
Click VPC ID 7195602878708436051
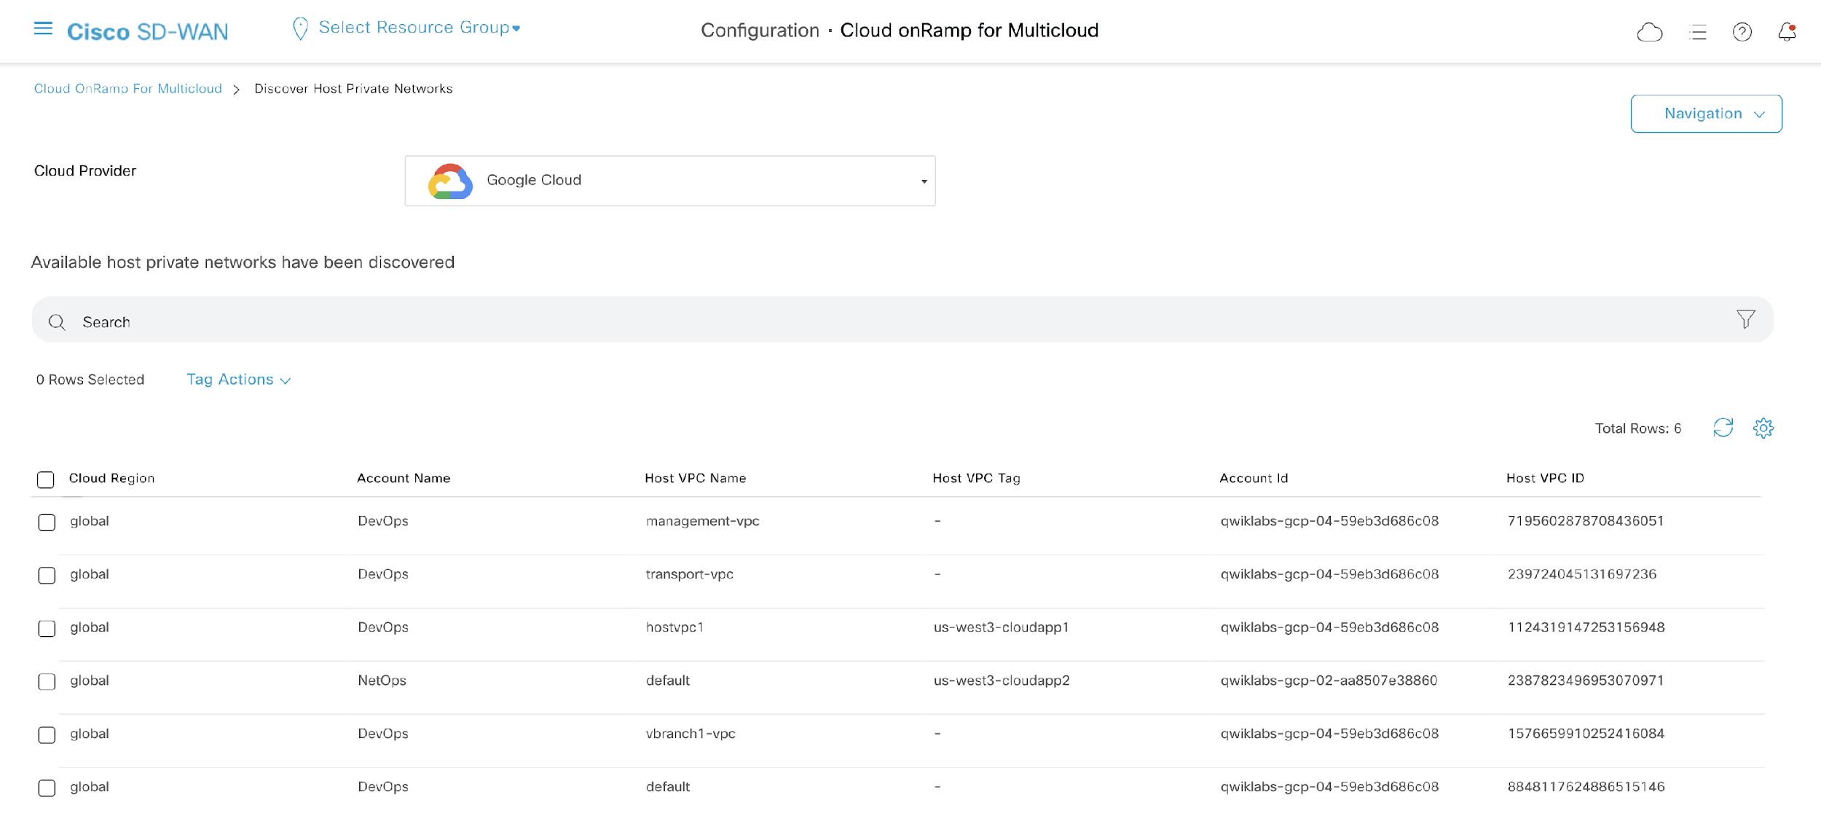click(x=1585, y=521)
